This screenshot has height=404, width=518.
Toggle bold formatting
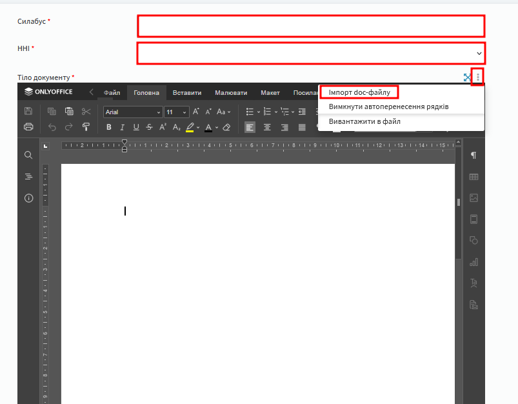click(109, 127)
